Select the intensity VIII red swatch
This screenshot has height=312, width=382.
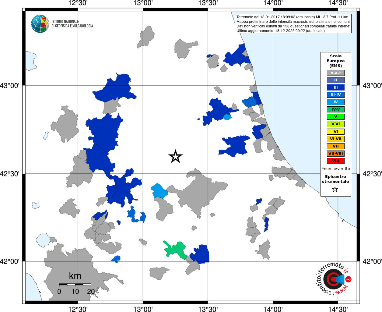pos(336,161)
